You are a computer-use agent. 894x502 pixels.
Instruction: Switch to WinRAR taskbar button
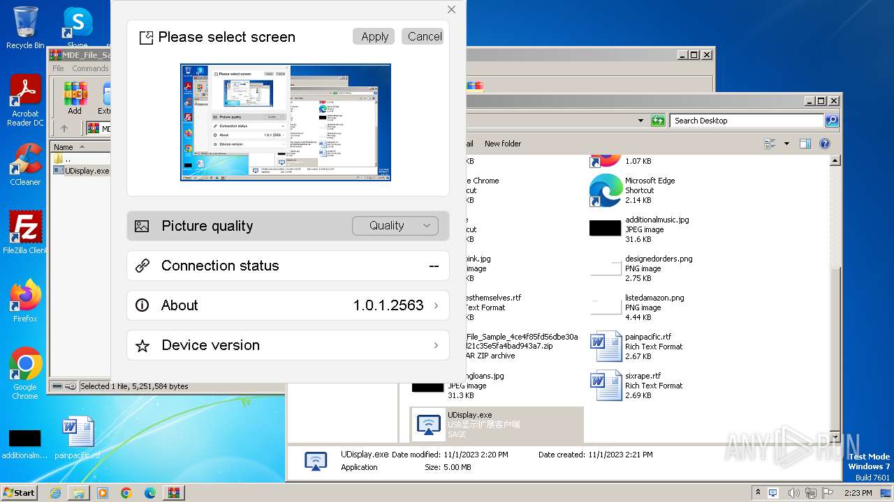tap(174, 493)
